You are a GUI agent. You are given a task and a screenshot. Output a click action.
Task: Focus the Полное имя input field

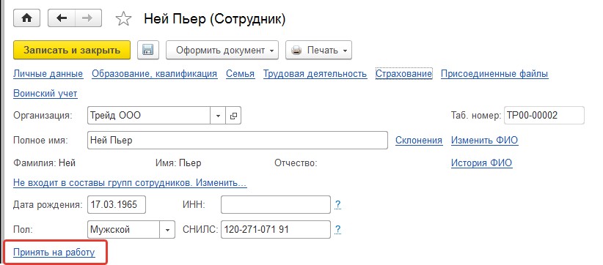point(238,141)
